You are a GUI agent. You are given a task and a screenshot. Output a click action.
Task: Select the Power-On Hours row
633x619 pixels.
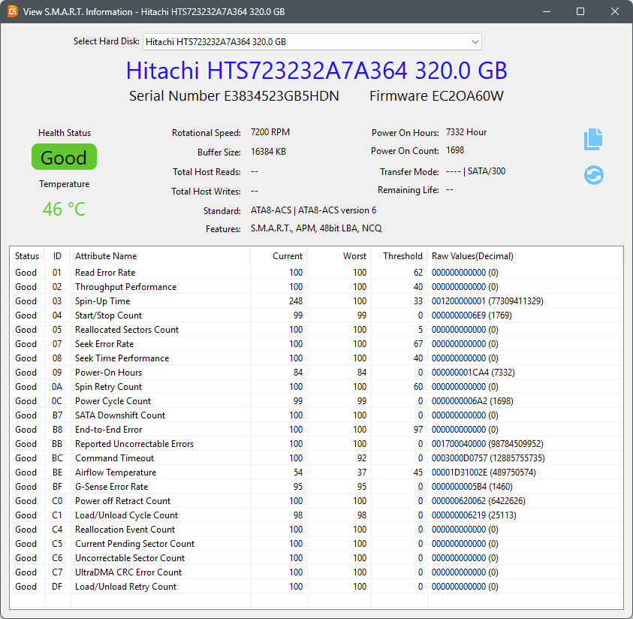point(316,373)
